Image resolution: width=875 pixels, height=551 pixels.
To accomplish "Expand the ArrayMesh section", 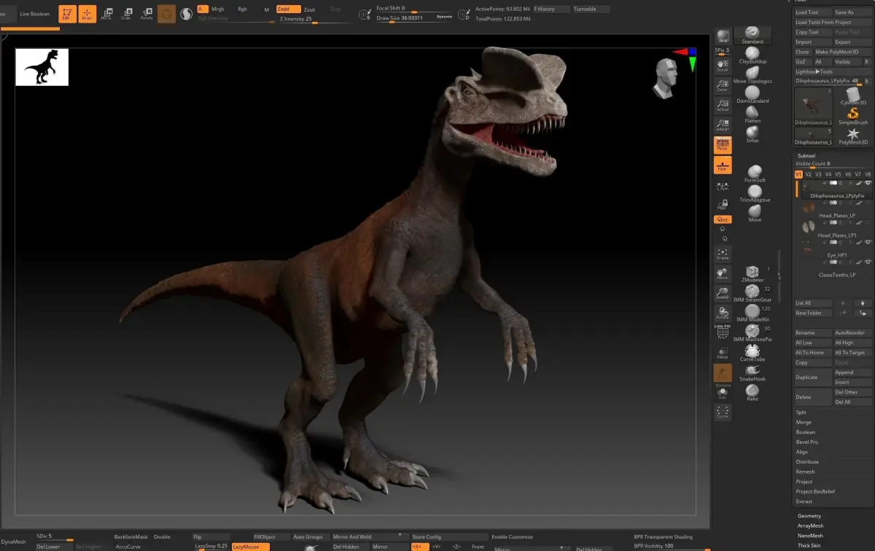I will point(810,525).
